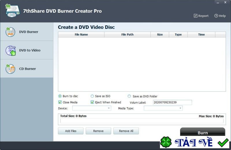
Task: Open the DVD Burner section
Action: [x=27, y=32]
